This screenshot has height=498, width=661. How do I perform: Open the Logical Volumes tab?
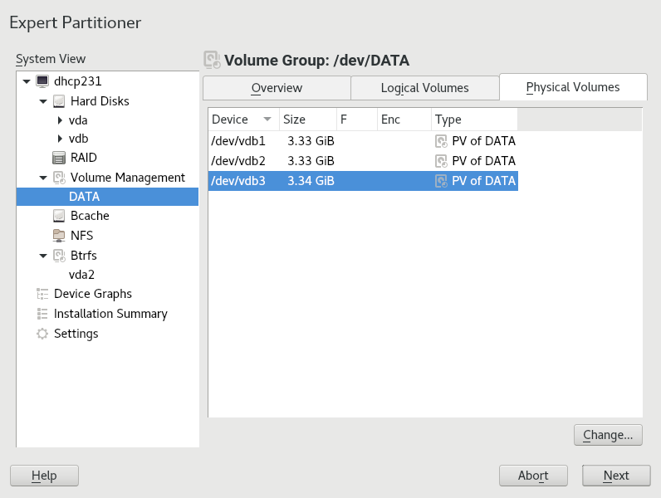[424, 88]
